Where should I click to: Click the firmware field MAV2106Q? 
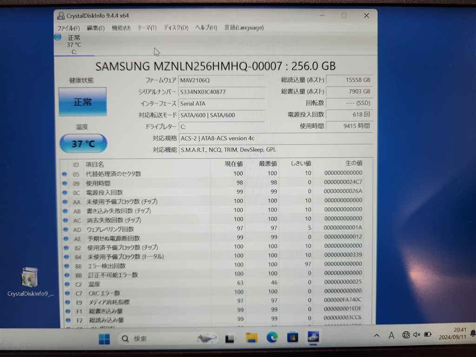[221, 80]
